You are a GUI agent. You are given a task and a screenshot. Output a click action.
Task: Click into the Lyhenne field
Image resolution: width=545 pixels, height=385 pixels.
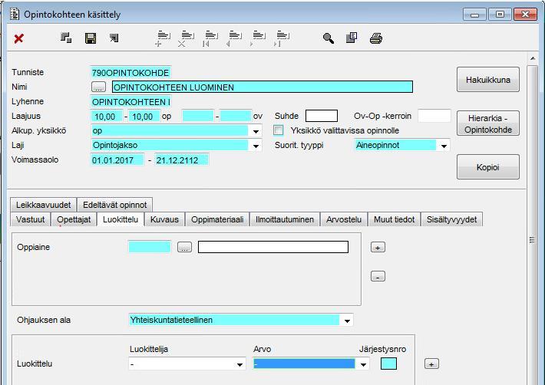130,102
